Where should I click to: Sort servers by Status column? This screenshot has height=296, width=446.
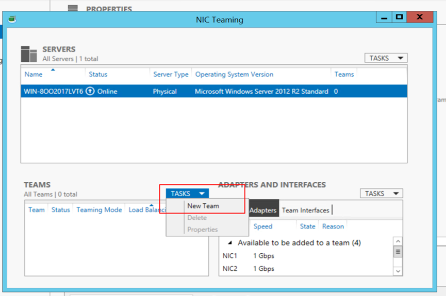pyautogui.click(x=98, y=75)
